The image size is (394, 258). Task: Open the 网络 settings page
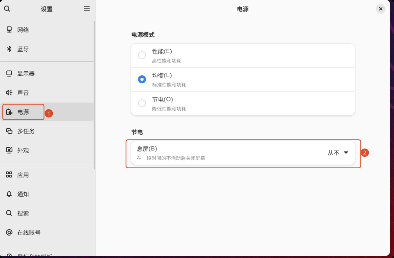tap(47, 30)
